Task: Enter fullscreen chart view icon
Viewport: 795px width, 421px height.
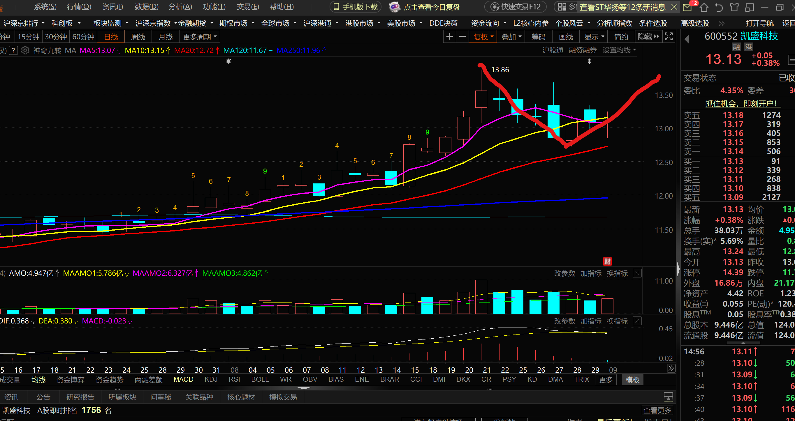Action: 669,37
